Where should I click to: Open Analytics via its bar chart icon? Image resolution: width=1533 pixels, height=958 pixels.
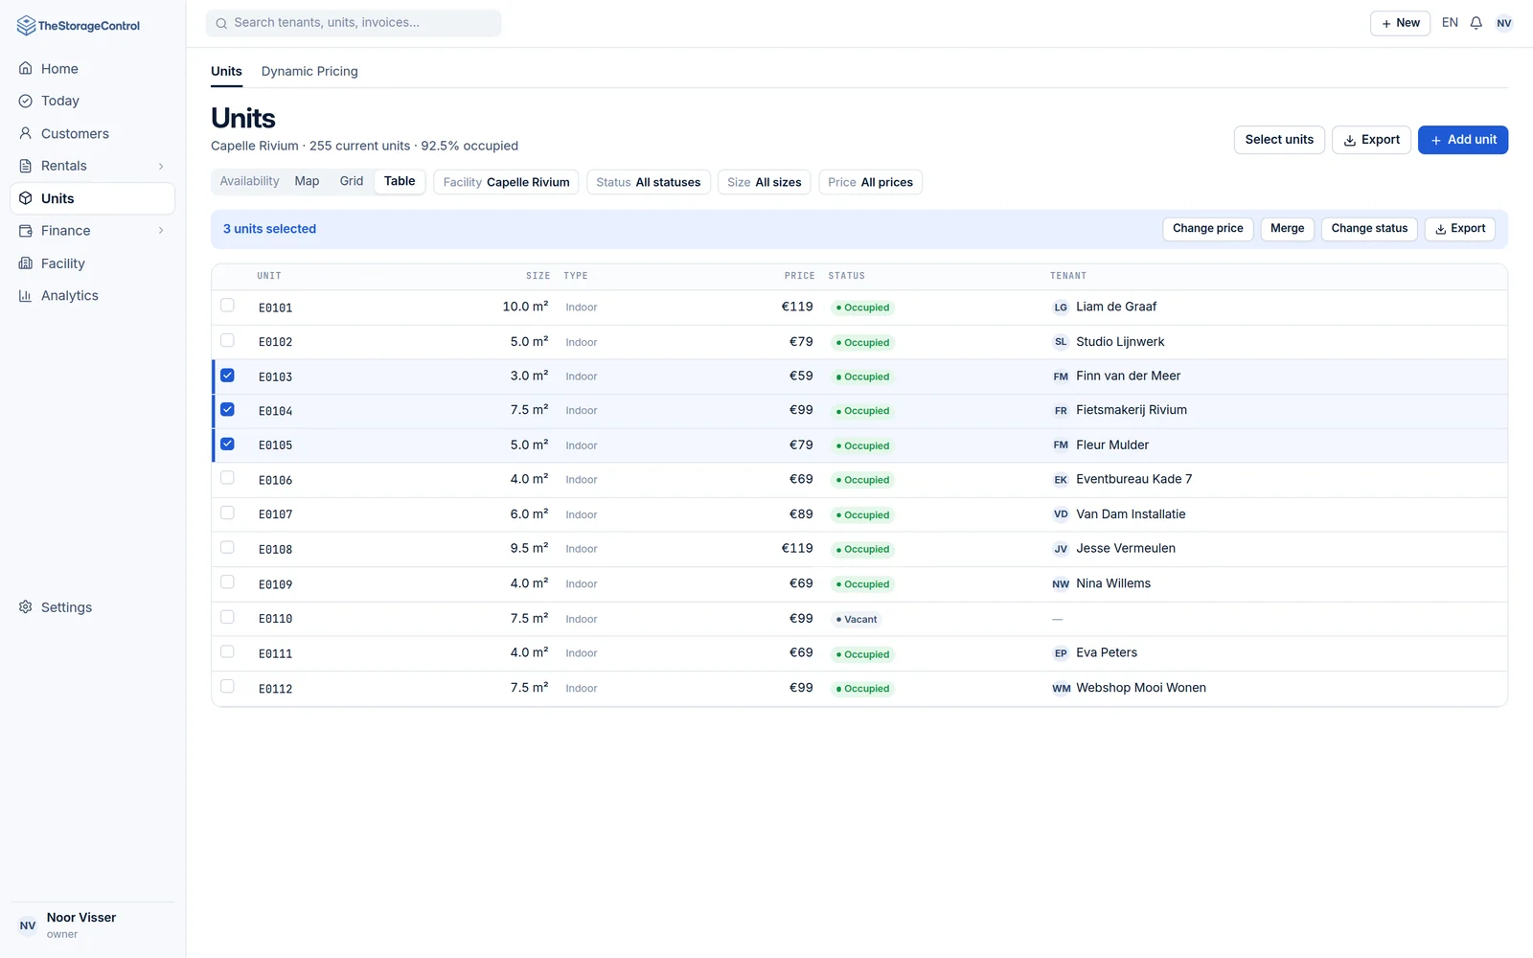(26, 296)
